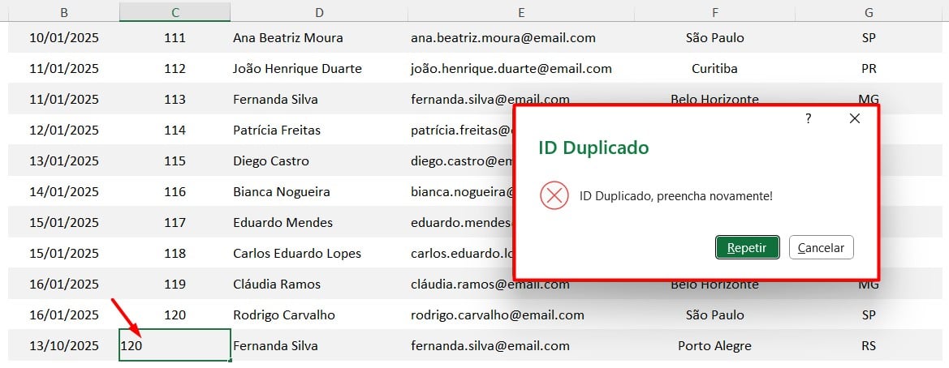Image resolution: width=949 pixels, height=368 pixels.
Task: Select the date cell 13/10/2025
Action: point(64,345)
